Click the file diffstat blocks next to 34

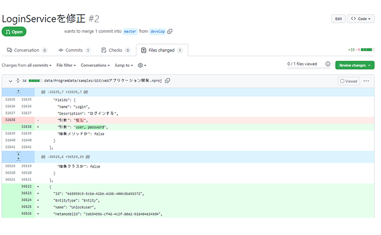tap(35, 81)
